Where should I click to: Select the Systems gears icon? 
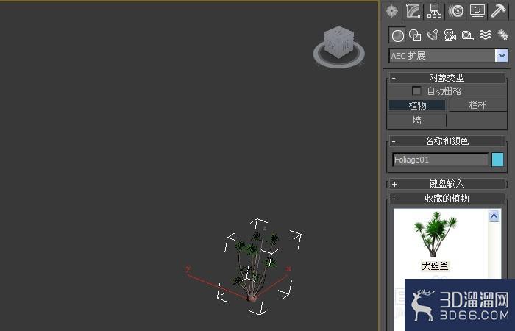point(502,35)
